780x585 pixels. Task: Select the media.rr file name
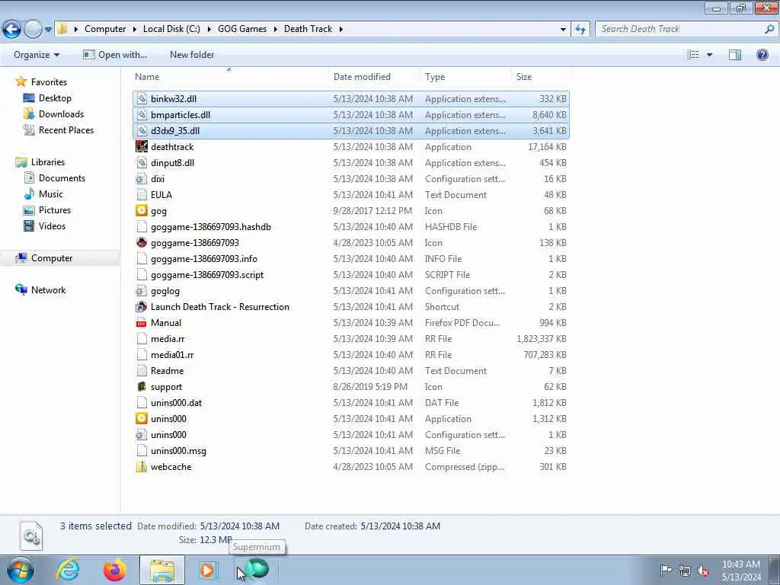(168, 339)
